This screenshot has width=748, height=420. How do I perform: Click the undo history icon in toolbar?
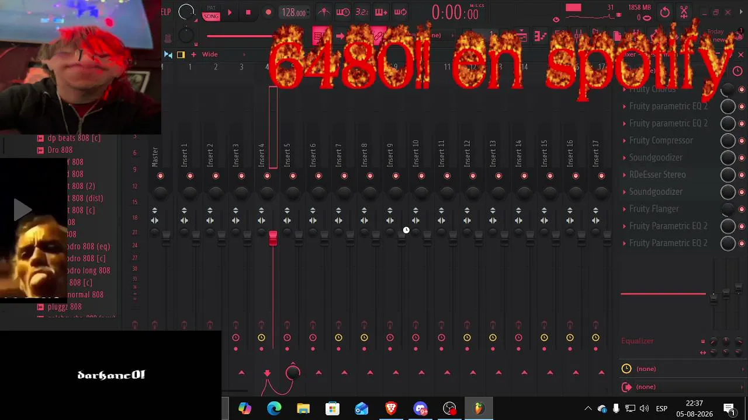pyautogui.click(x=665, y=12)
